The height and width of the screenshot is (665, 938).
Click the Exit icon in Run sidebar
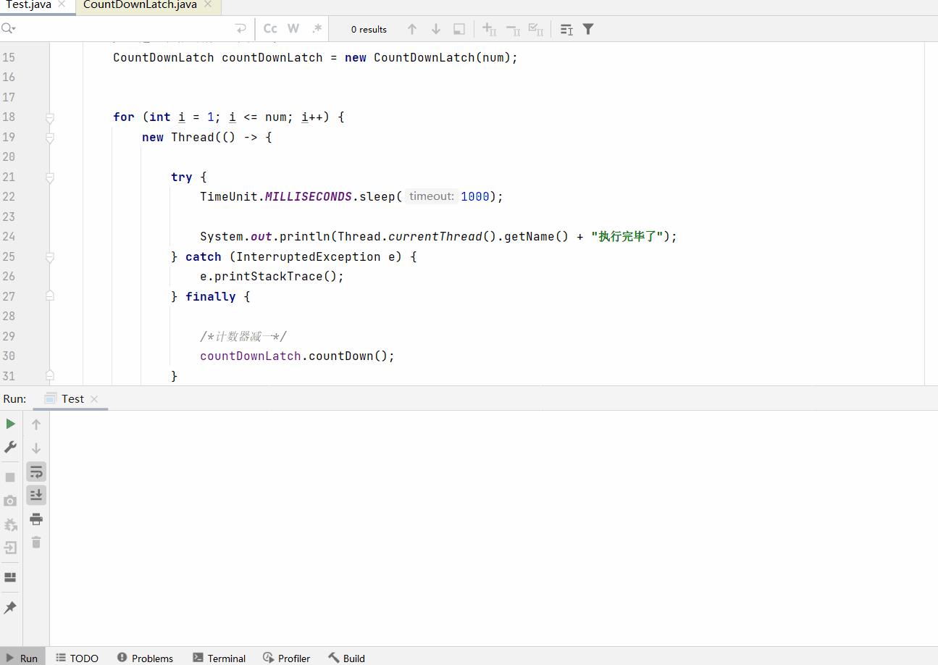(x=10, y=548)
